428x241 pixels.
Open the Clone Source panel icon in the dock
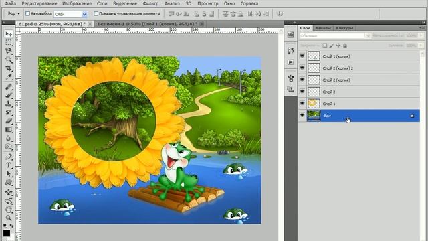click(291, 90)
